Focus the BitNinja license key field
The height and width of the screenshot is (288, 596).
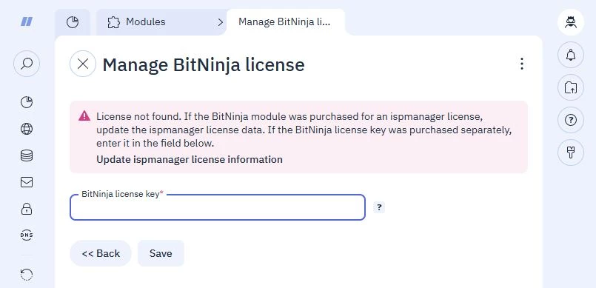218,207
